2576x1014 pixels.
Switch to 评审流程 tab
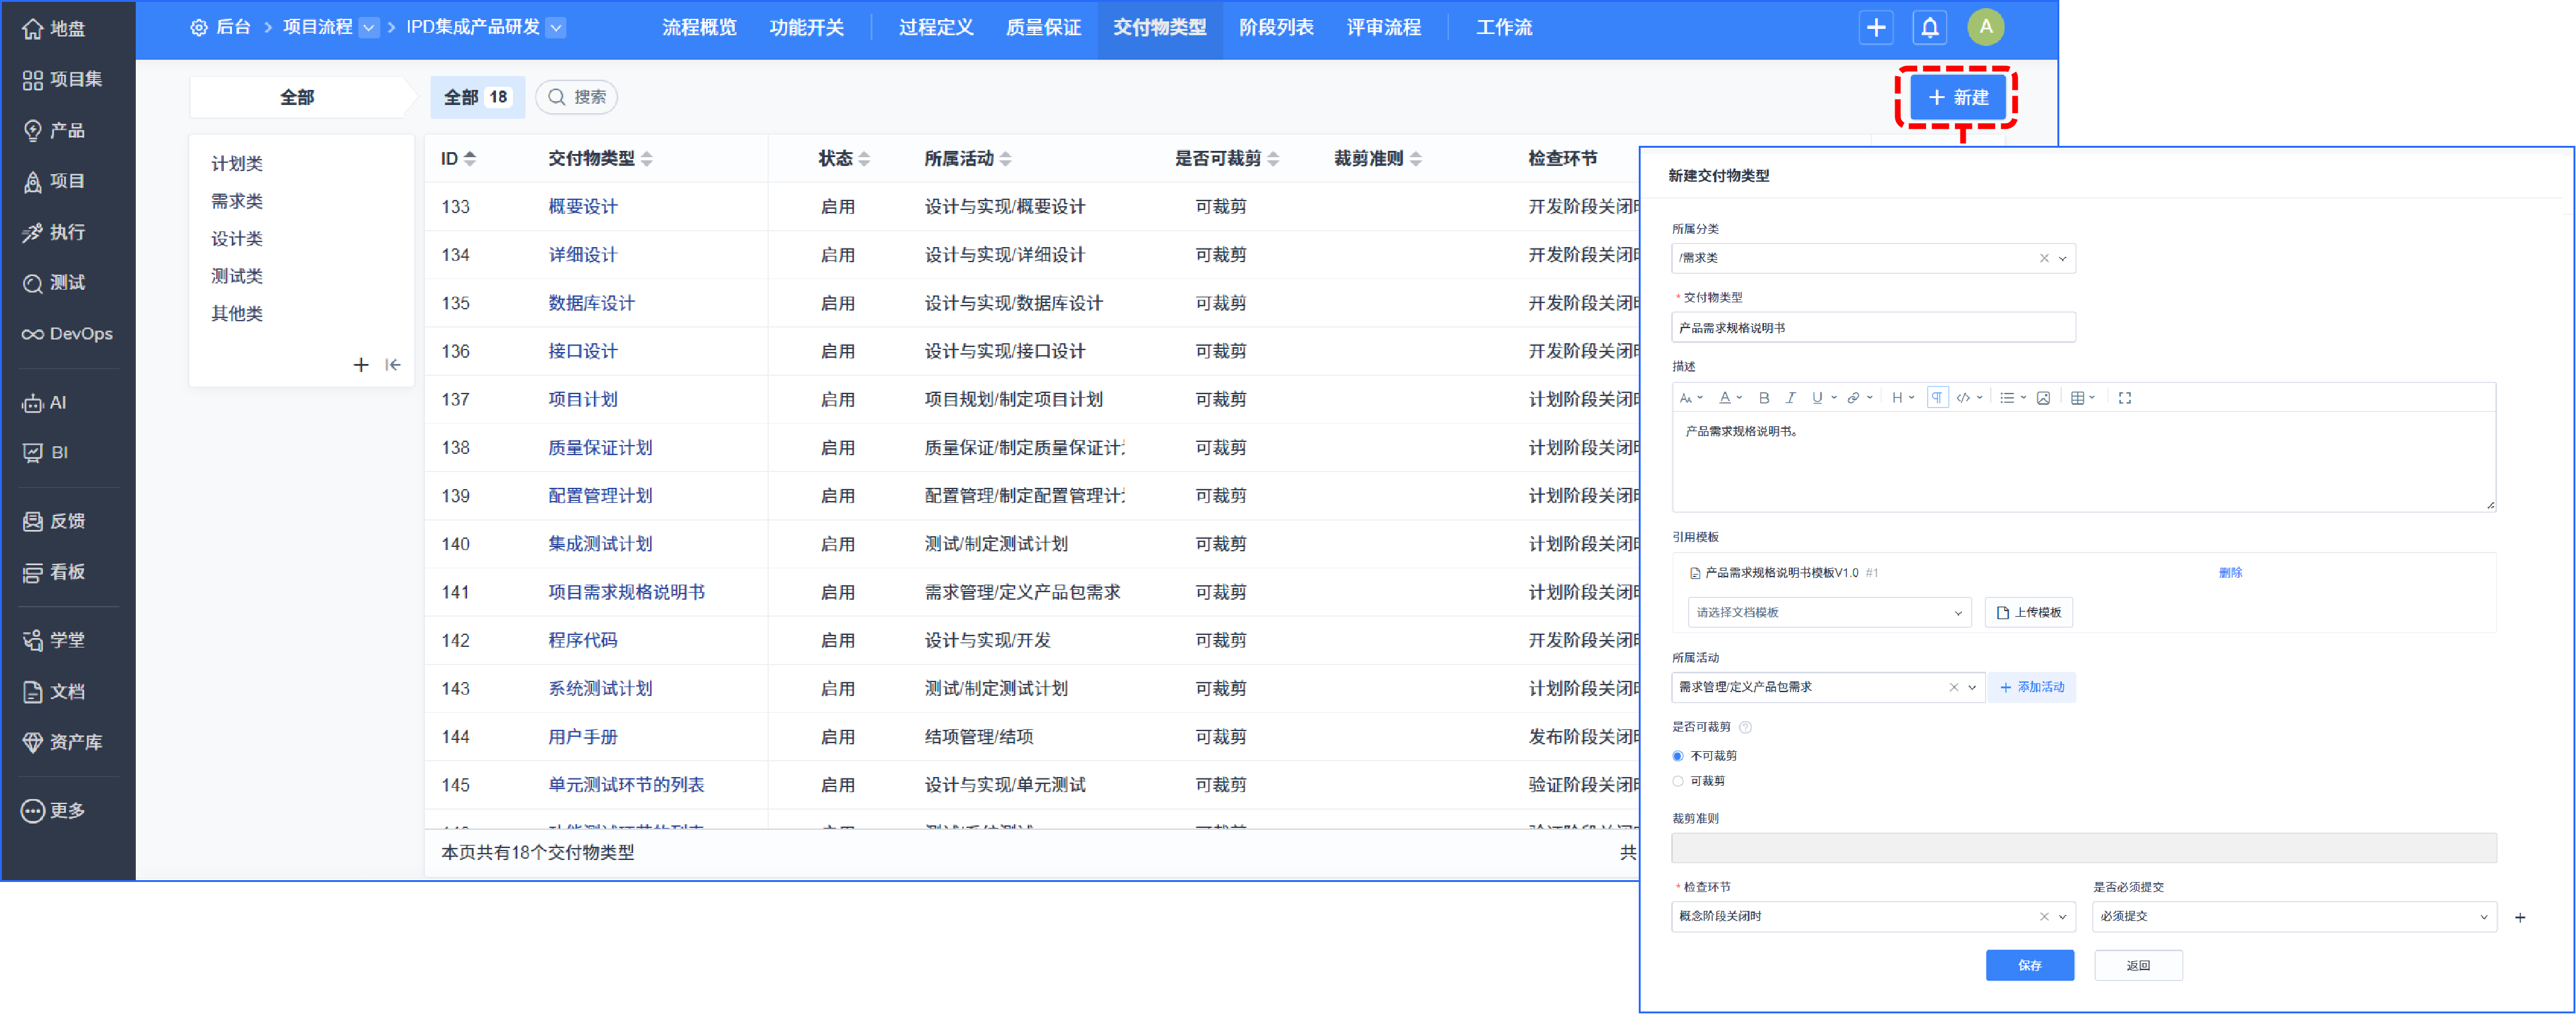point(1383,28)
